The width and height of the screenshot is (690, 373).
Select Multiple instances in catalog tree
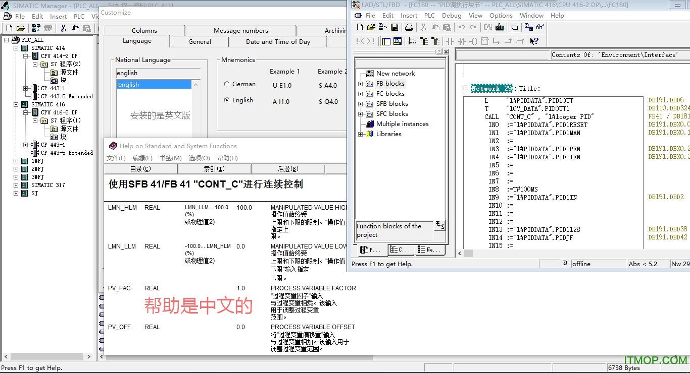pos(402,124)
